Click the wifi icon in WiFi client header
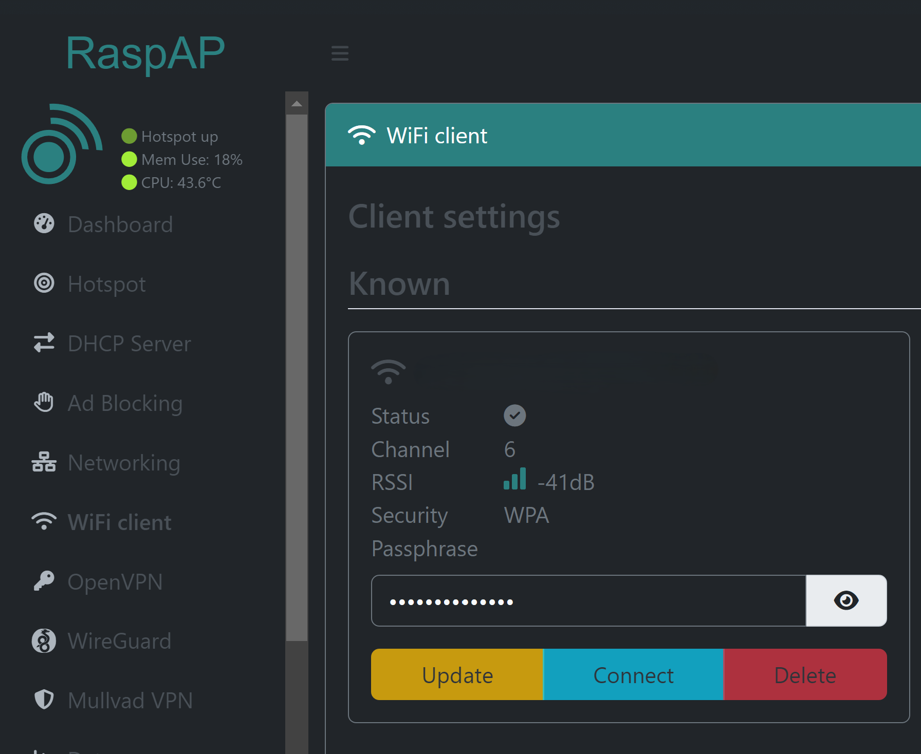The width and height of the screenshot is (921, 754). point(362,135)
